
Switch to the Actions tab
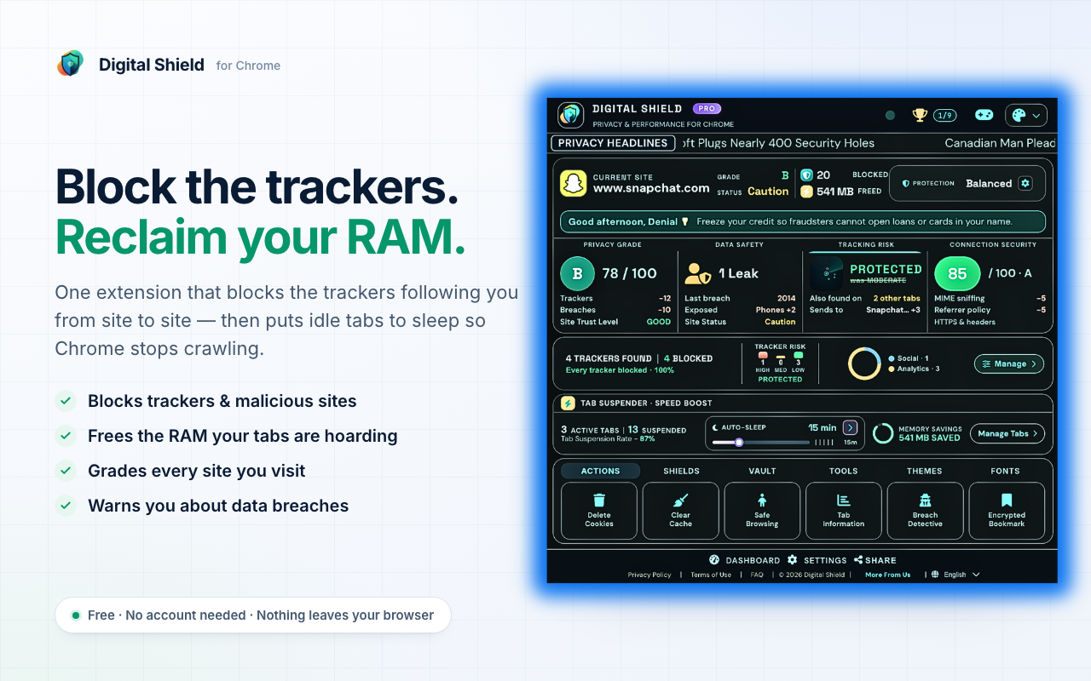(601, 471)
